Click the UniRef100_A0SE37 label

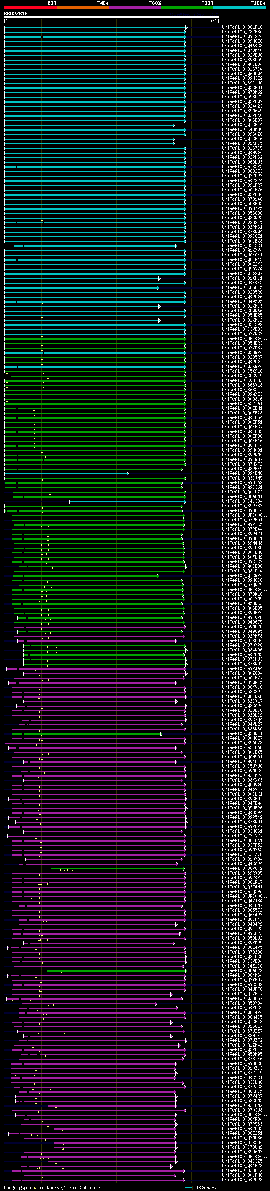(242, 120)
